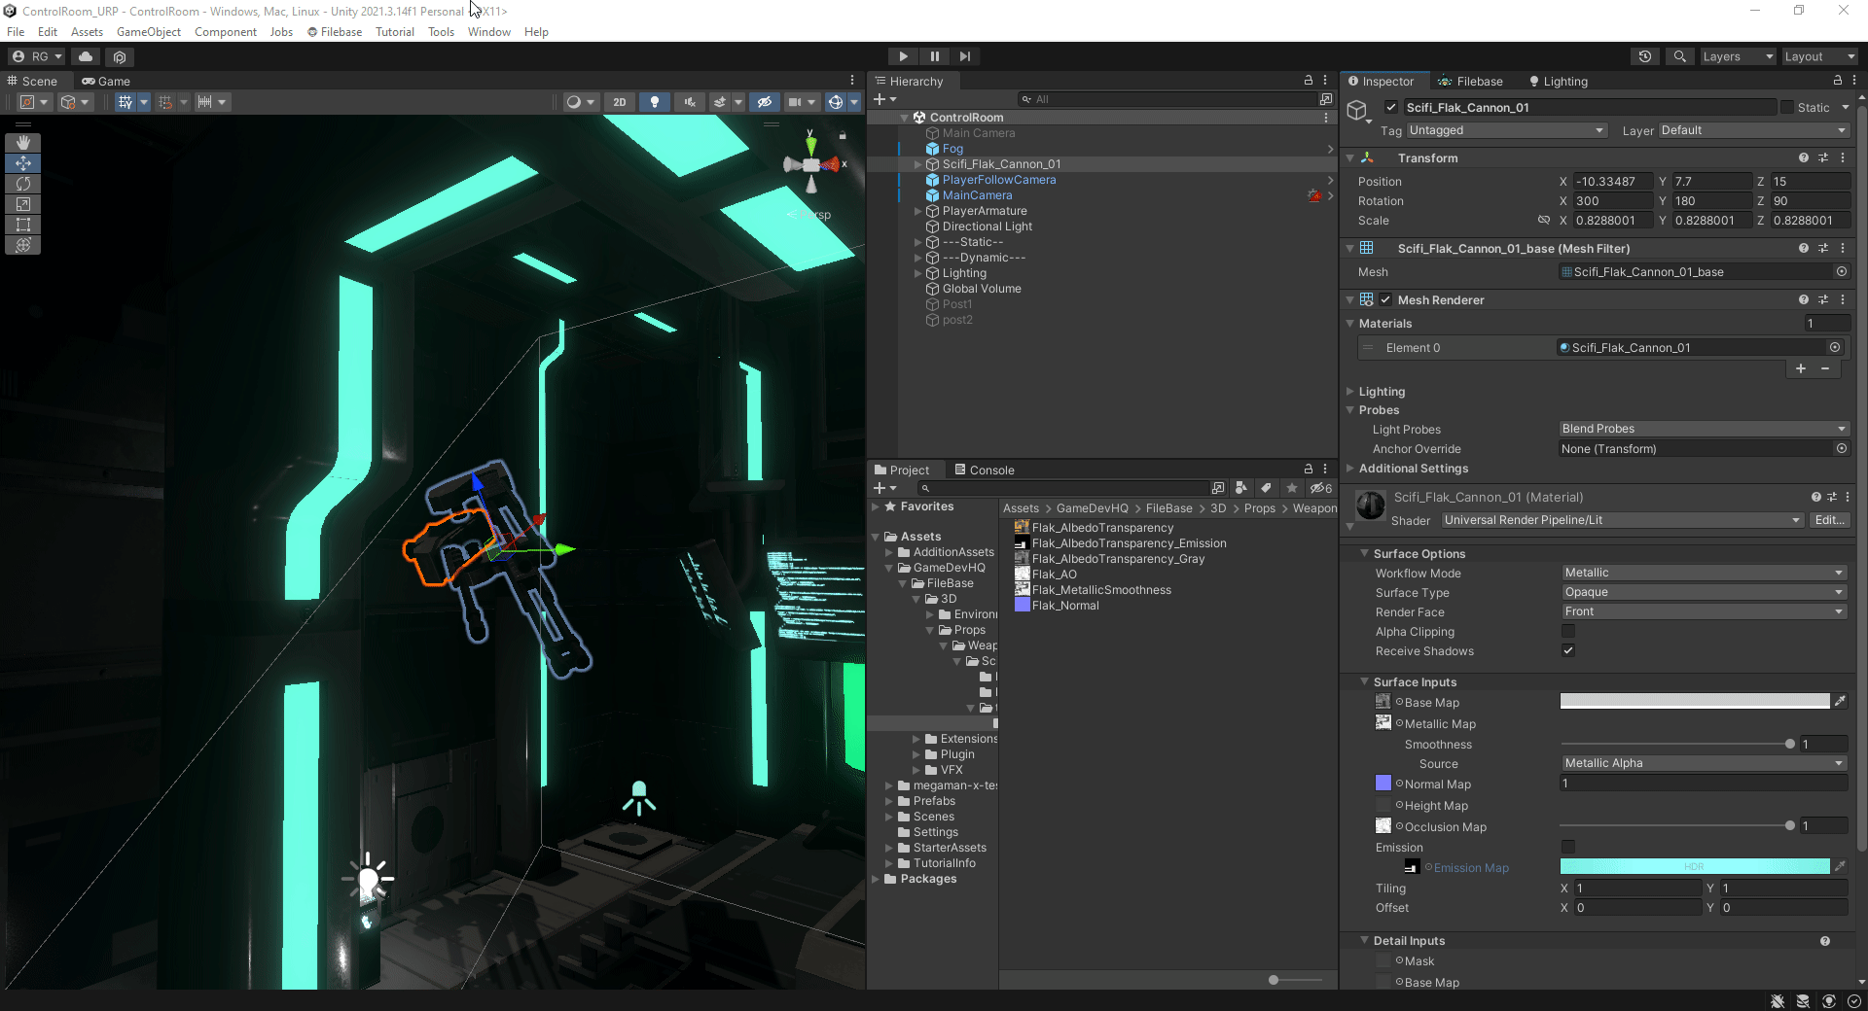This screenshot has height=1011, width=1868.
Task: Open the Tag Untagged dropdown
Action: [1506, 130]
